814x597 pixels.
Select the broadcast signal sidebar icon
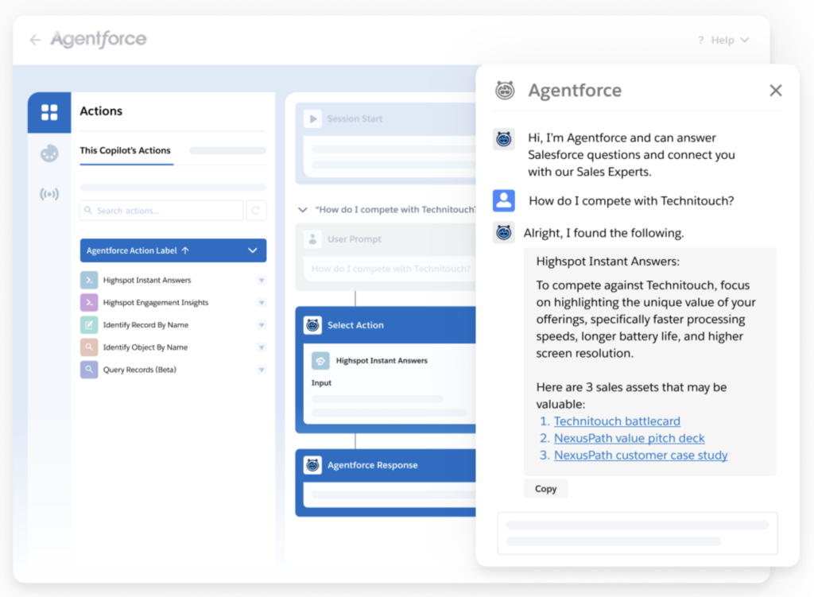coord(49,194)
